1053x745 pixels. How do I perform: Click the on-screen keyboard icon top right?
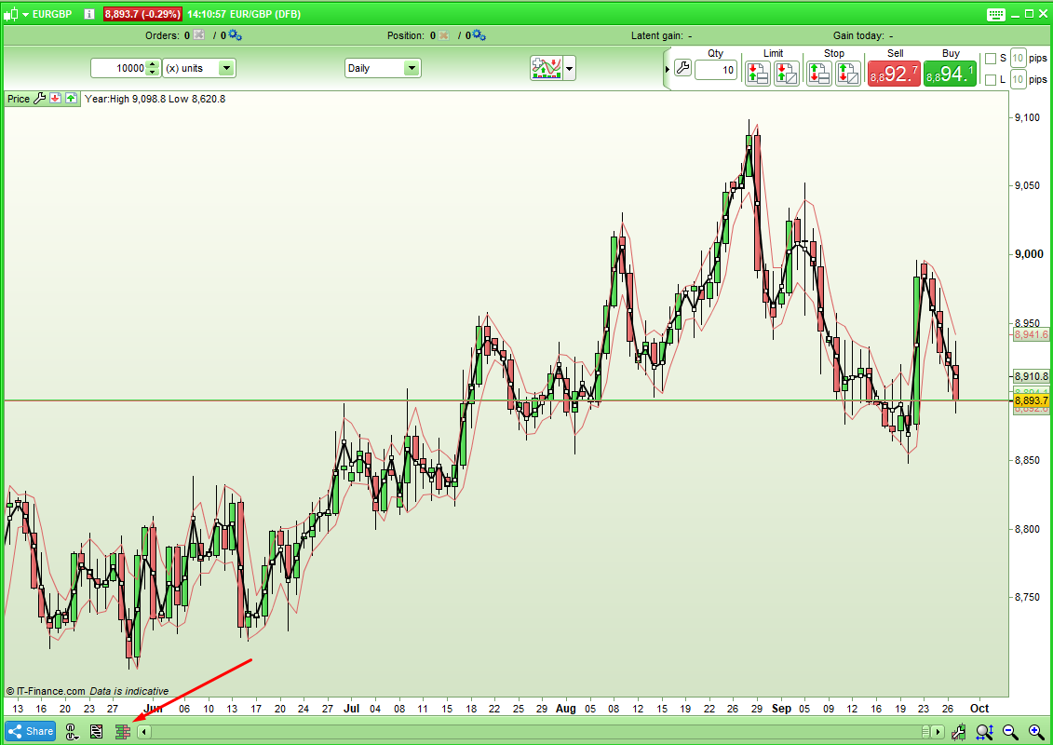995,14
